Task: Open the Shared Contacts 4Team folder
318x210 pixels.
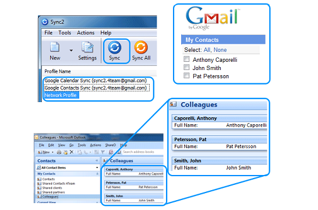Action: coord(59,184)
